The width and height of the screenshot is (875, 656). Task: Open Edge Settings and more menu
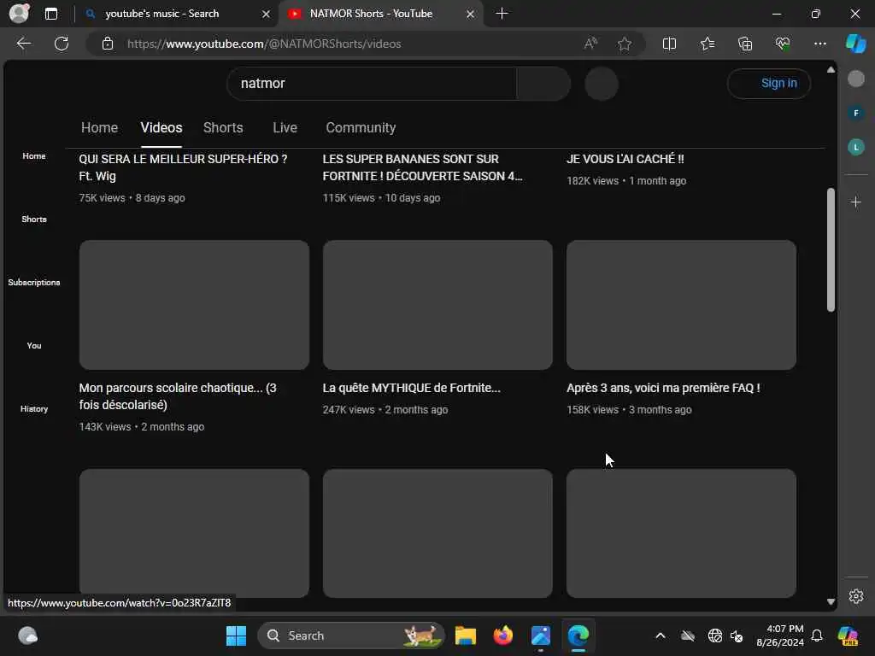click(x=819, y=44)
